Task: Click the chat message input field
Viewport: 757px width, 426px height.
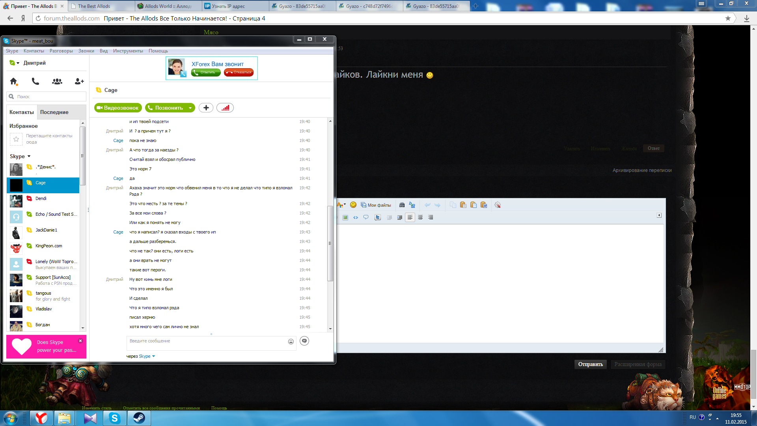Action: tap(205, 341)
